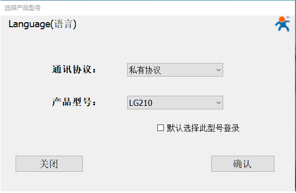Click the chevron beside 私有协议
The width and height of the screenshot is (296, 193).
click(219, 70)
